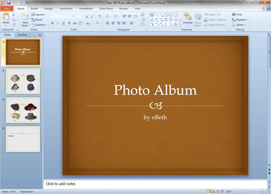Select the Rectangle shape

tap(166, 15)
